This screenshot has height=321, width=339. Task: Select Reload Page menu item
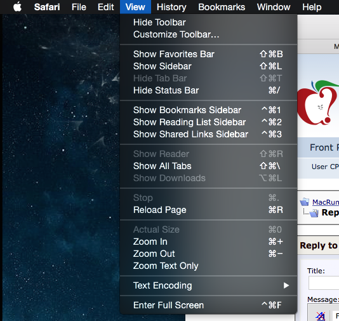[208, 210]
